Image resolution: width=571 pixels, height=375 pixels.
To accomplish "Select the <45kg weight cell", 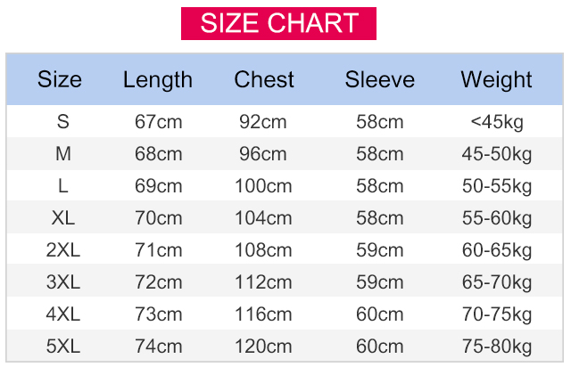I will tap(496, 122).
